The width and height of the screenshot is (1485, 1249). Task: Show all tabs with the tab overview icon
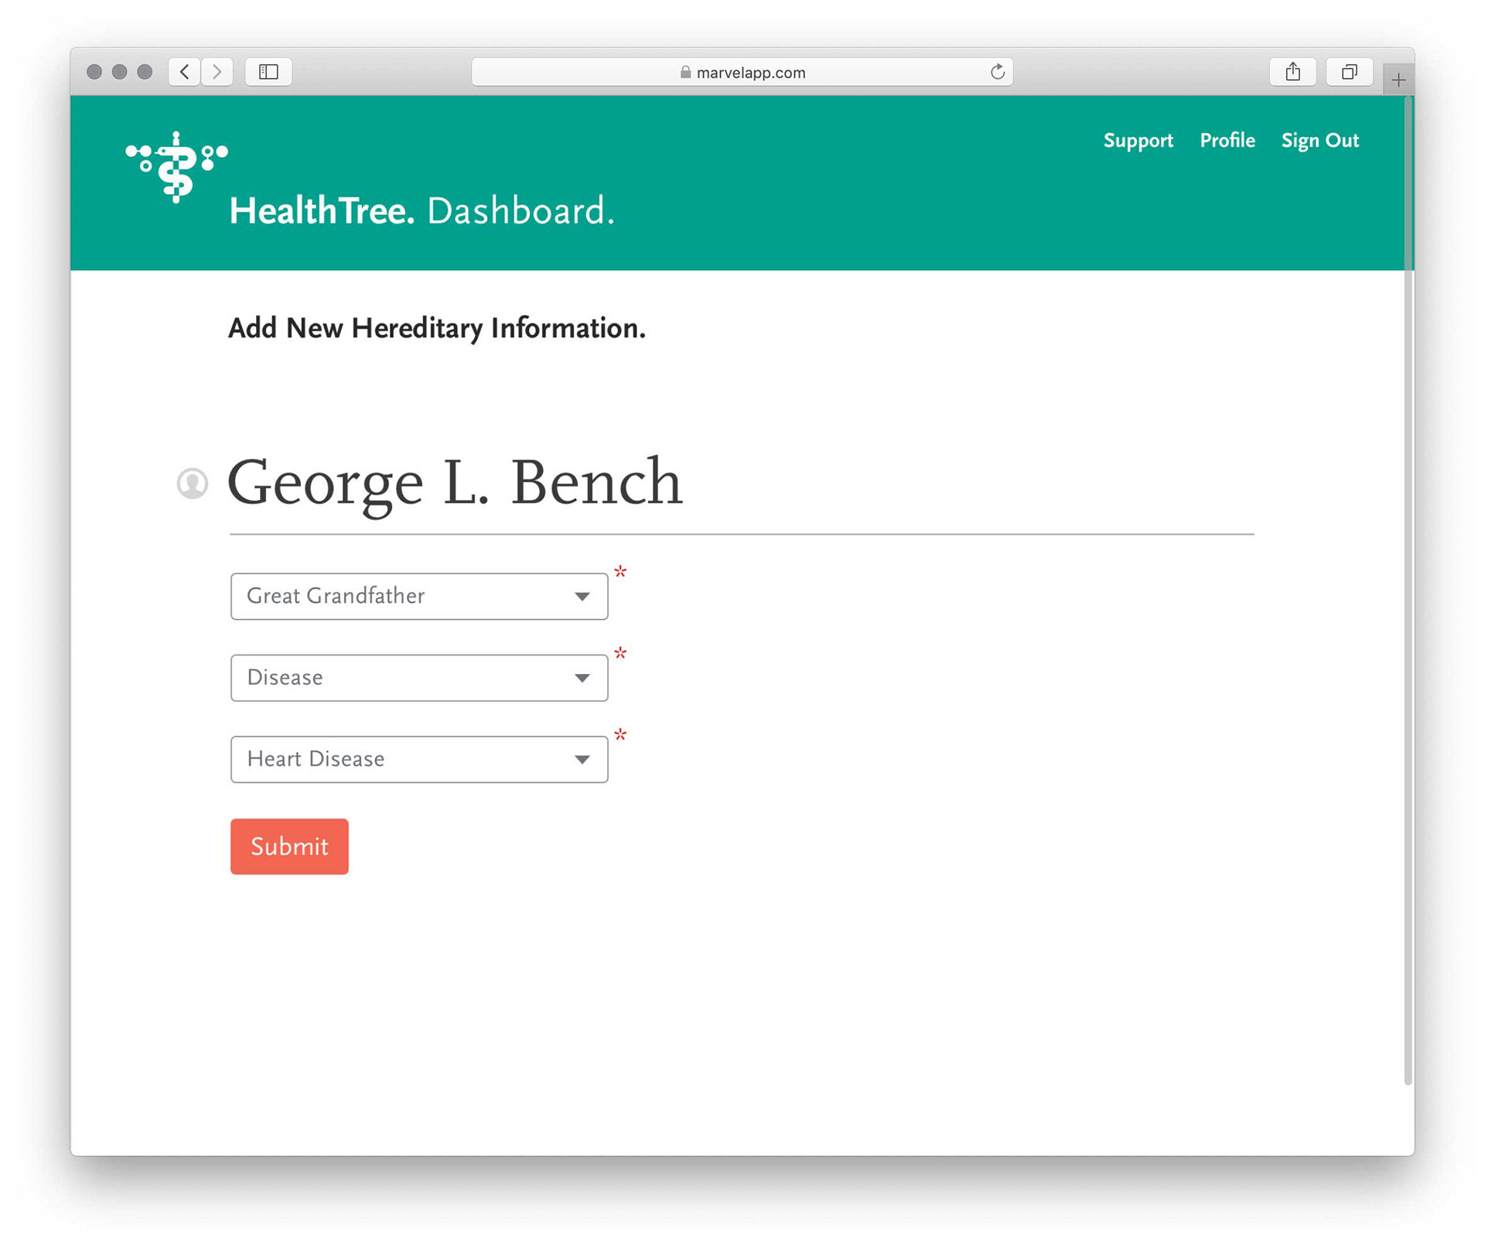point(1350,72)
